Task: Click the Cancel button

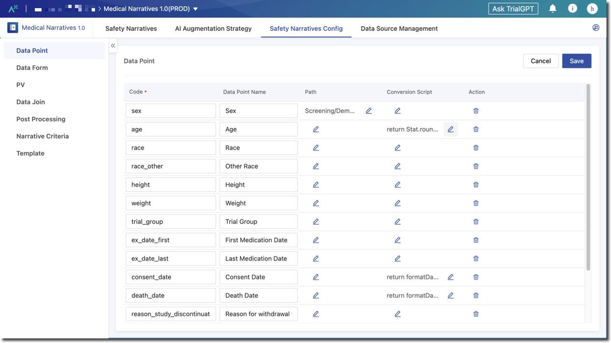Action: tap(541, 61)
